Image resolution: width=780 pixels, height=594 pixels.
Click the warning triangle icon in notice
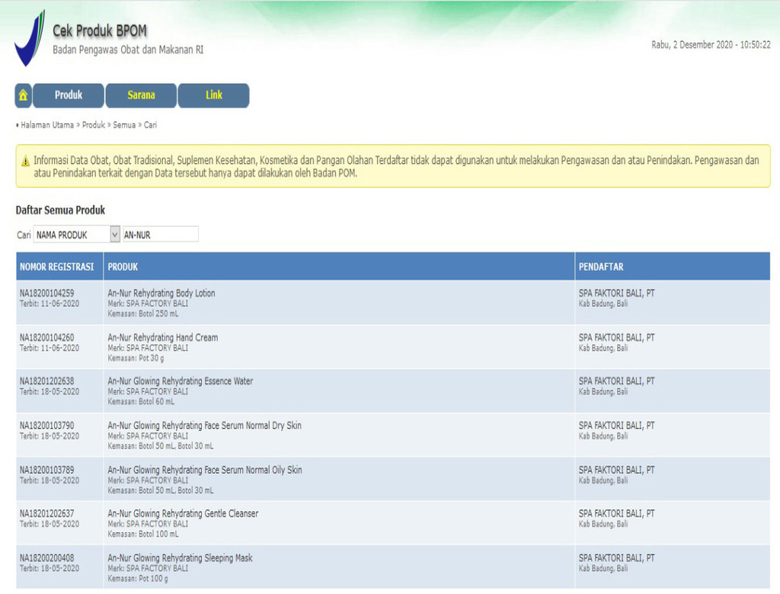click(x=25, y=161)
